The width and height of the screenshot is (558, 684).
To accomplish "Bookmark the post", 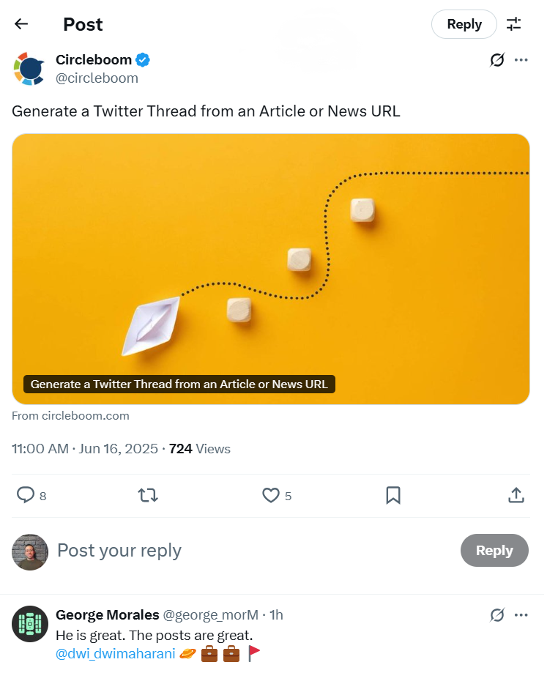I will pyautogui.click(x=393, y=495).
